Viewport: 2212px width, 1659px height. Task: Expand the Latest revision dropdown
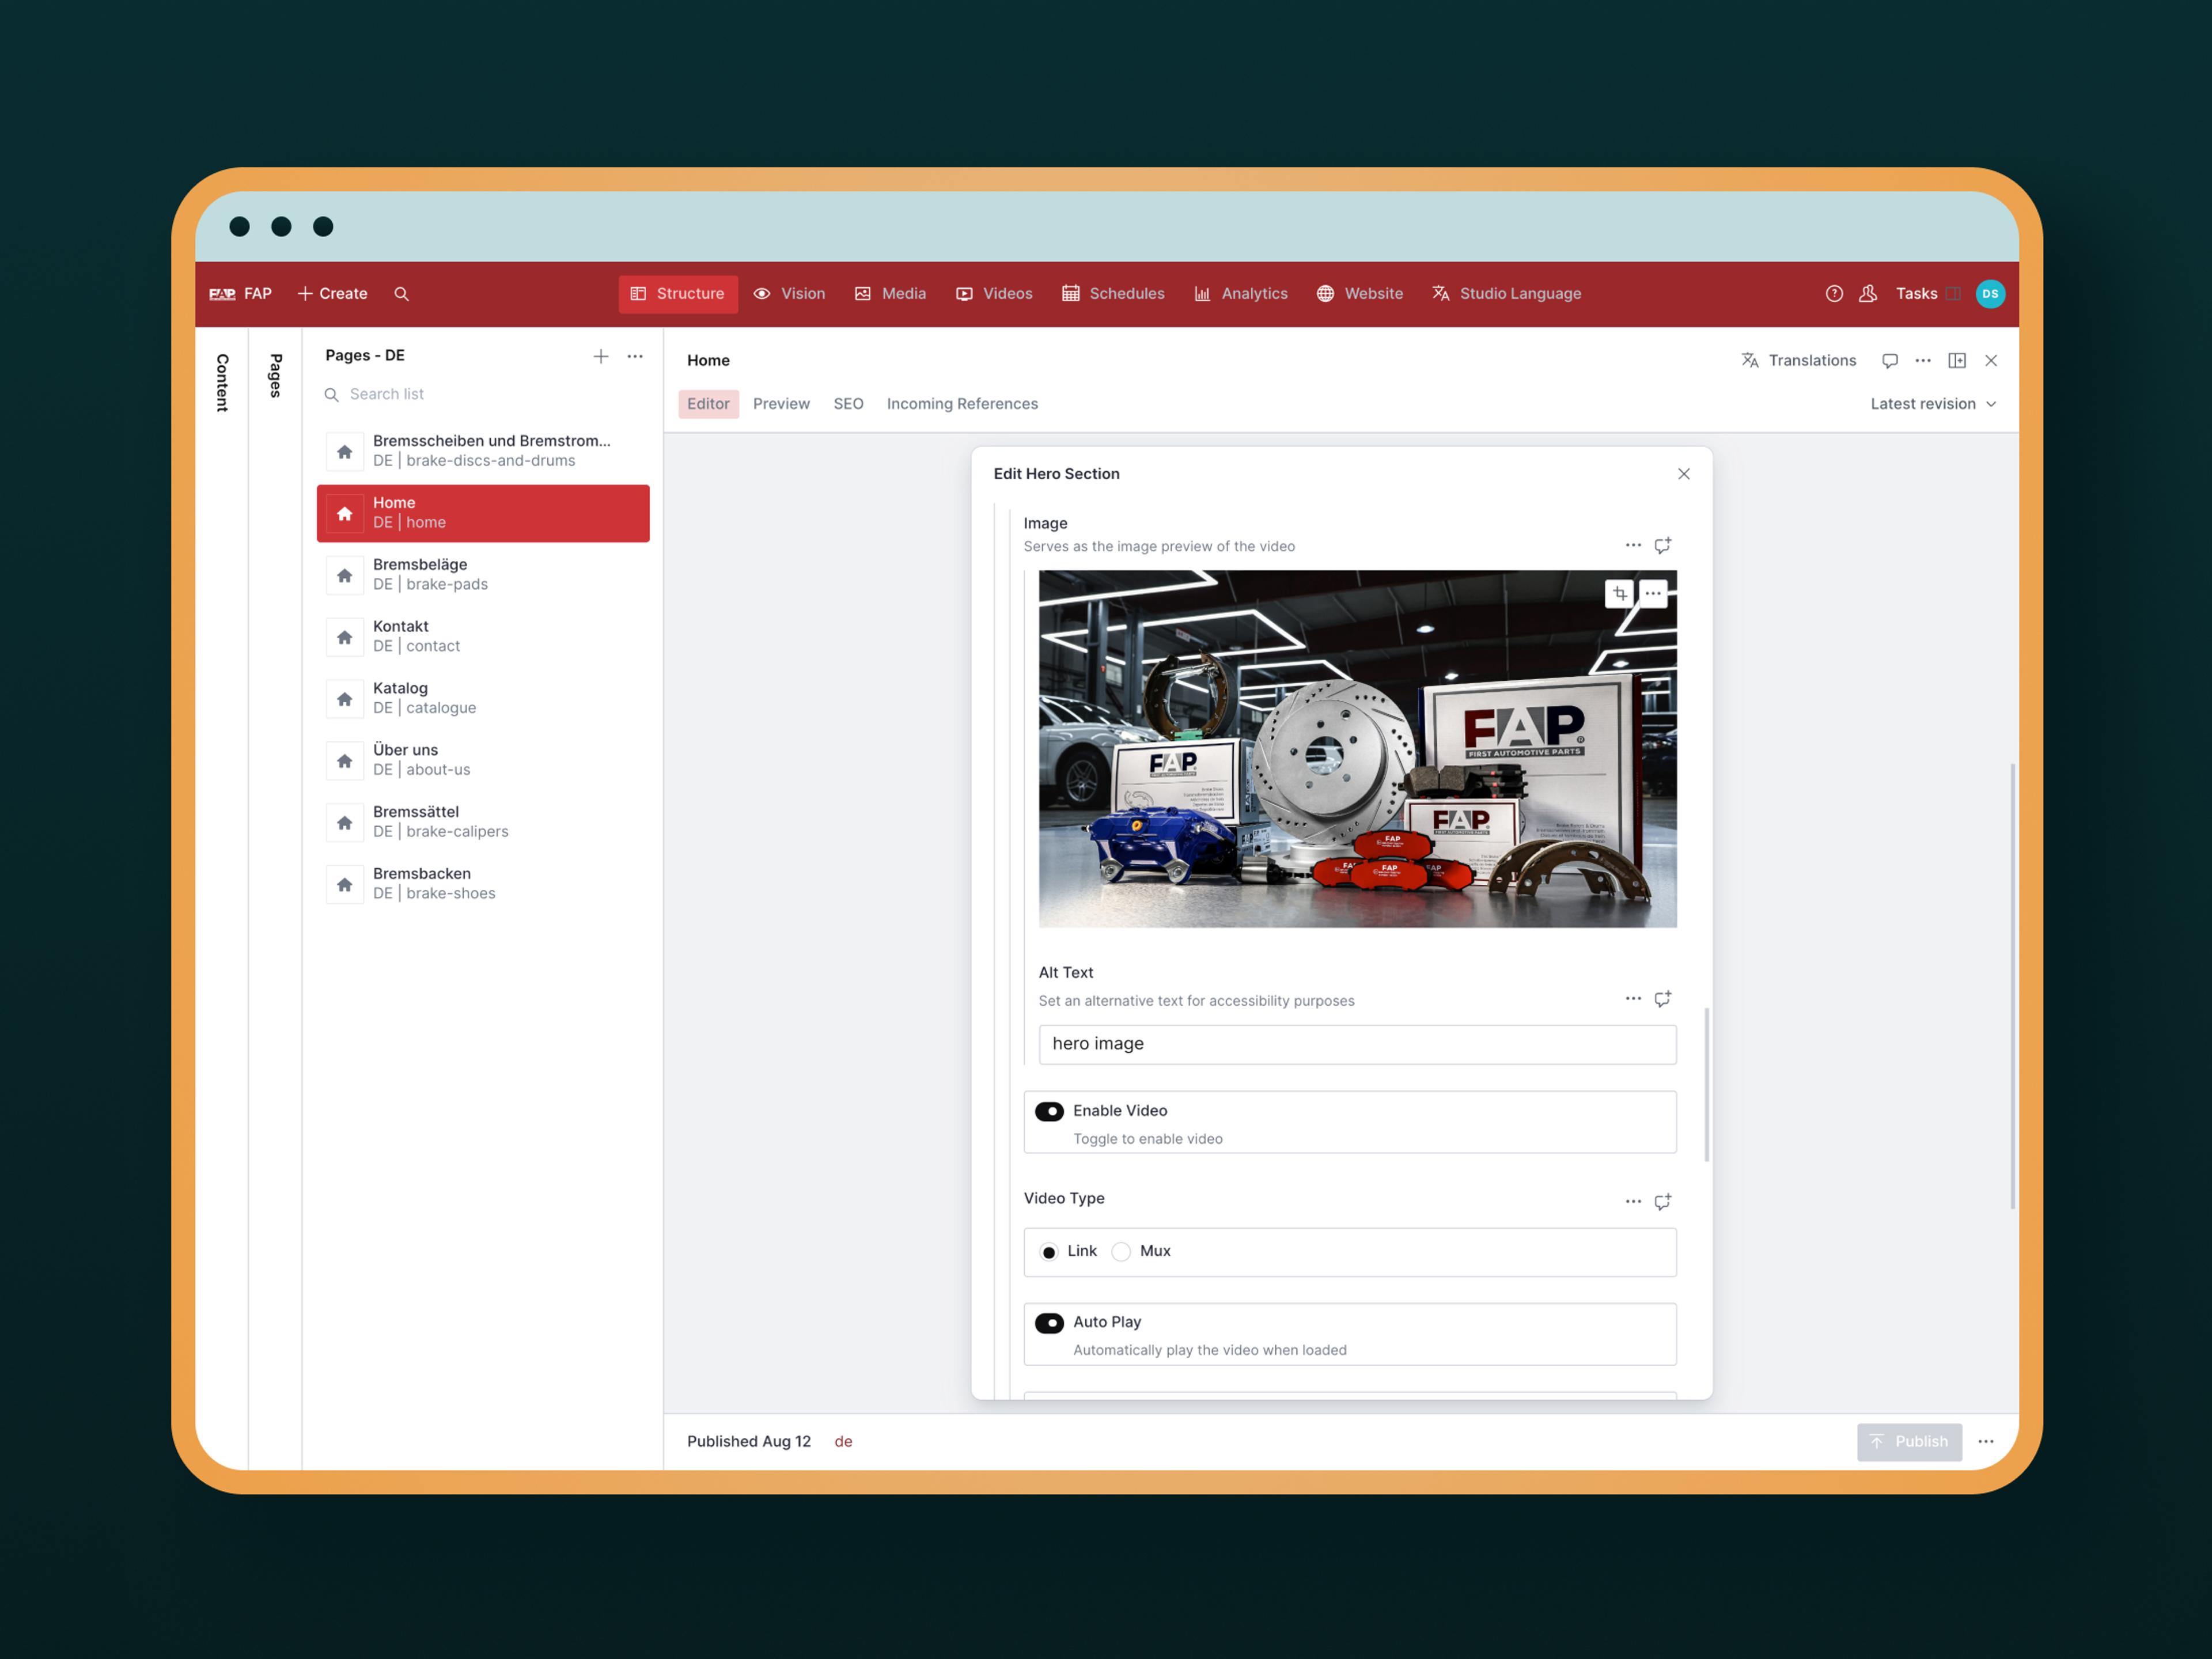coord(1932,404)
